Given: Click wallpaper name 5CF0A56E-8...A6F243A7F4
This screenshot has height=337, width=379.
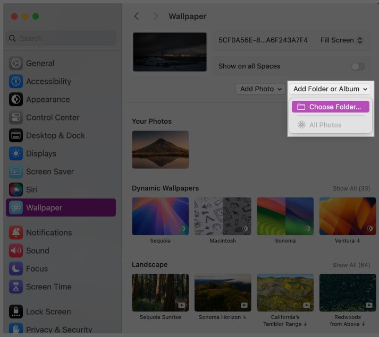Looking at the screenshot, I should pos(263,40).
